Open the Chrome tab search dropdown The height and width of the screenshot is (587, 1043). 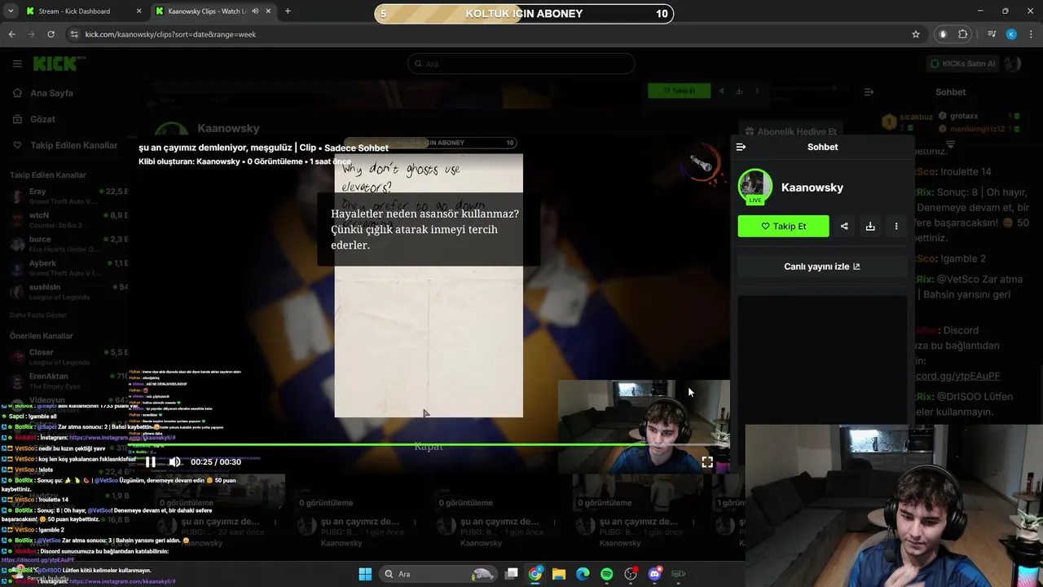click(11, 11)
